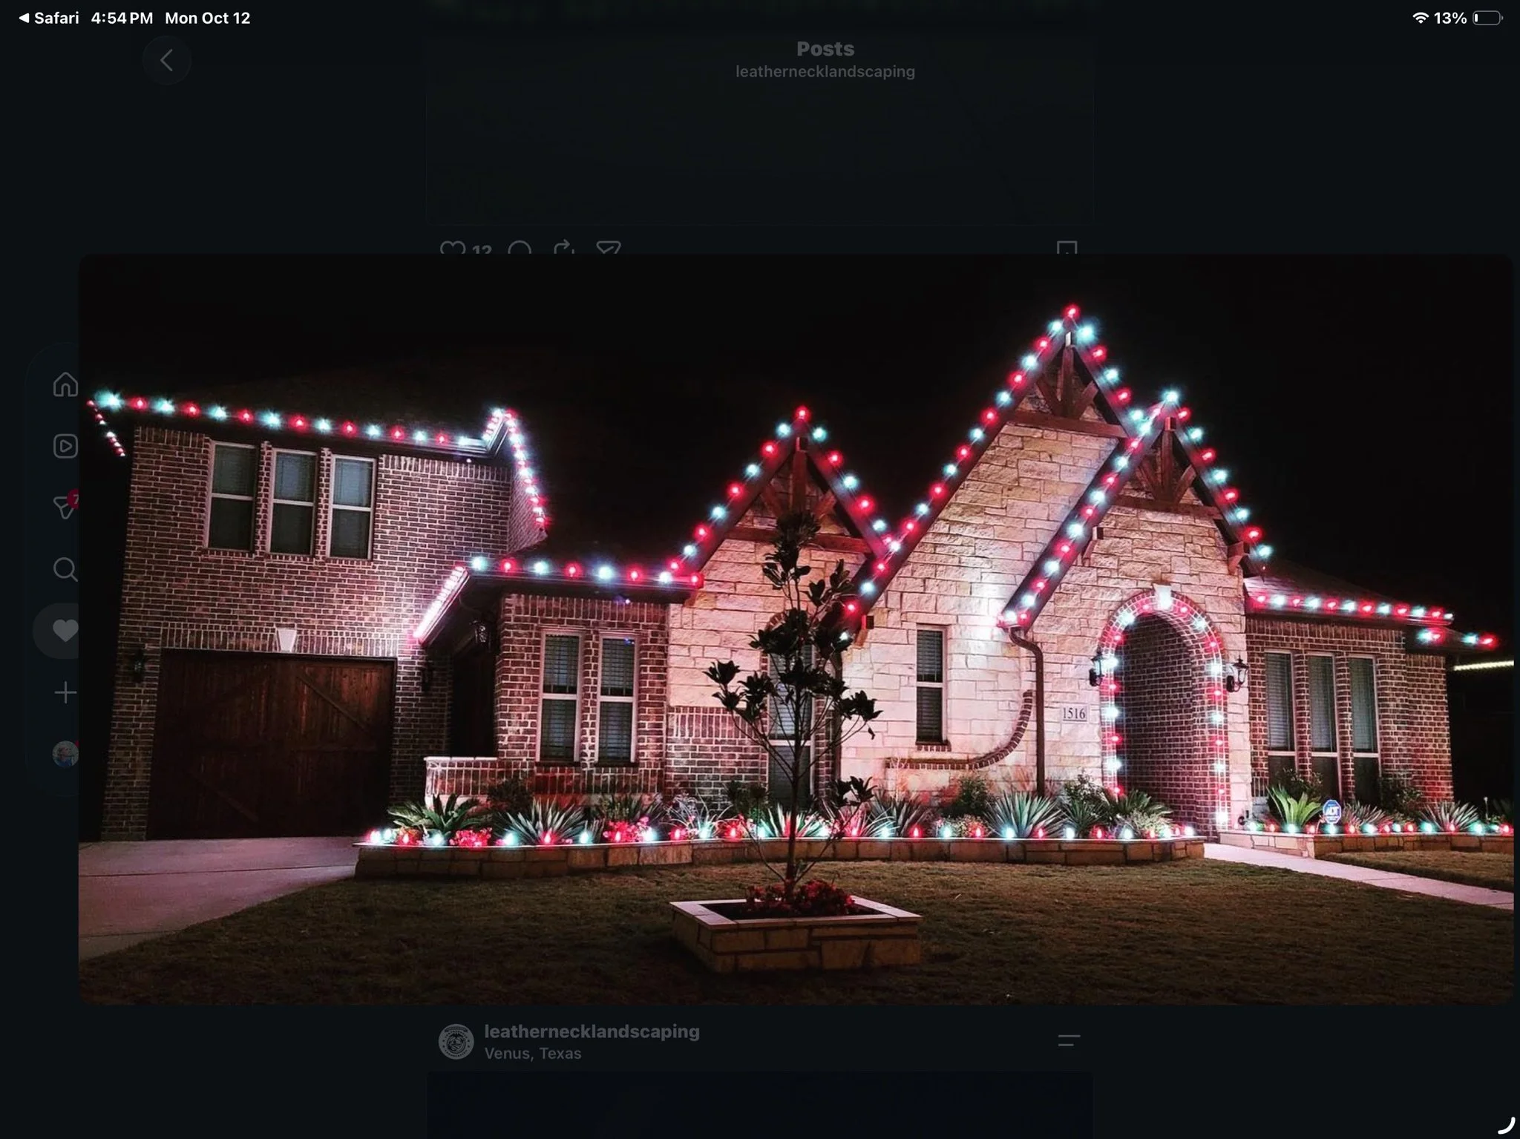Open Search from the sidebar

[x=65, y=569]
